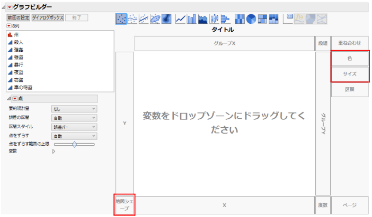This screenshot has height=217, width=372.
Task: Select the 夜盗 column
Action: coord(19,72)
